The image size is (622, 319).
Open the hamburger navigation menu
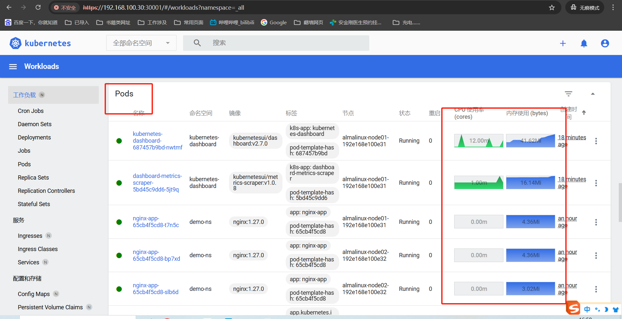13,67
